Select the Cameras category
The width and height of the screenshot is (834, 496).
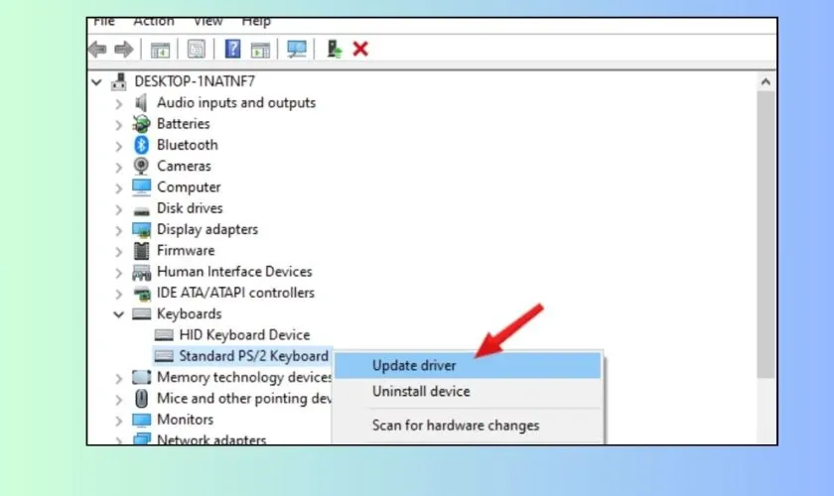tap(184, 166)
